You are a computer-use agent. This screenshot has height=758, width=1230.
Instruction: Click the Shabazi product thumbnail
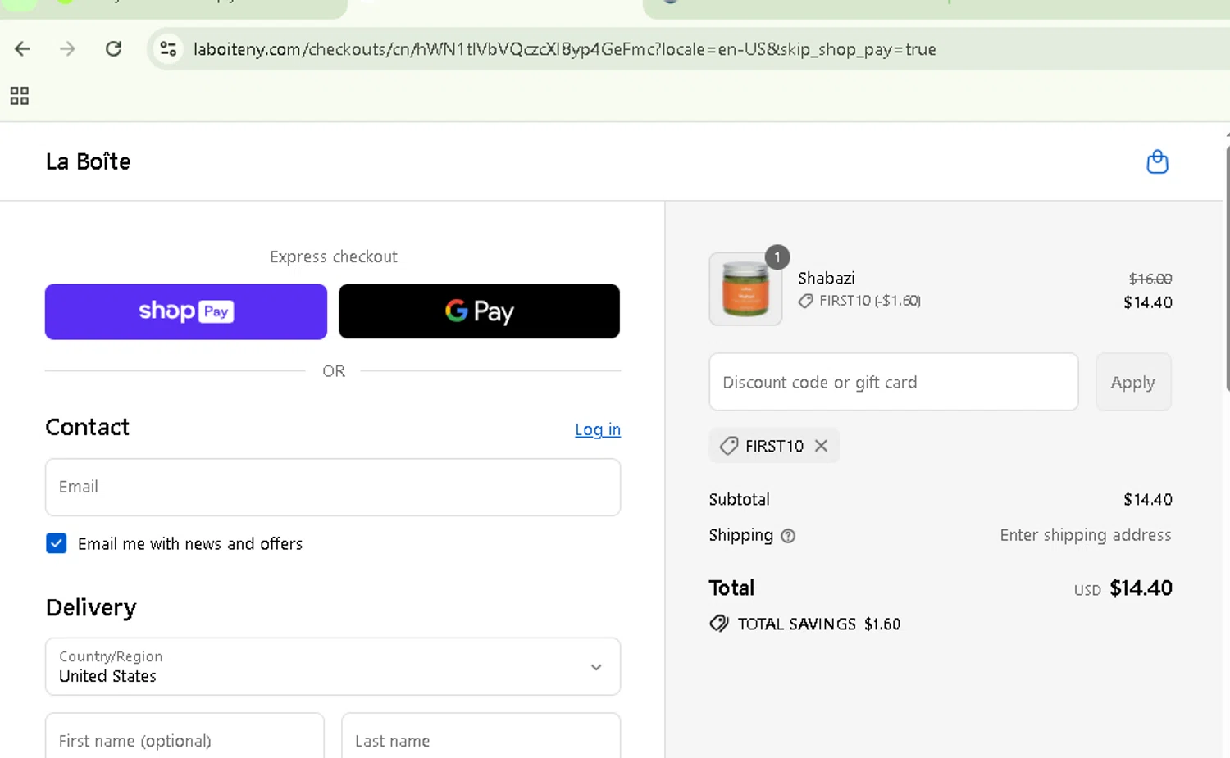(x=745, y=289)
